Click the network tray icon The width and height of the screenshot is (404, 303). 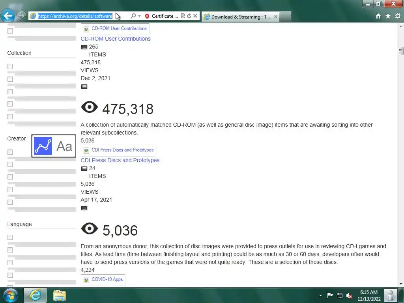[x=340, y=296]
